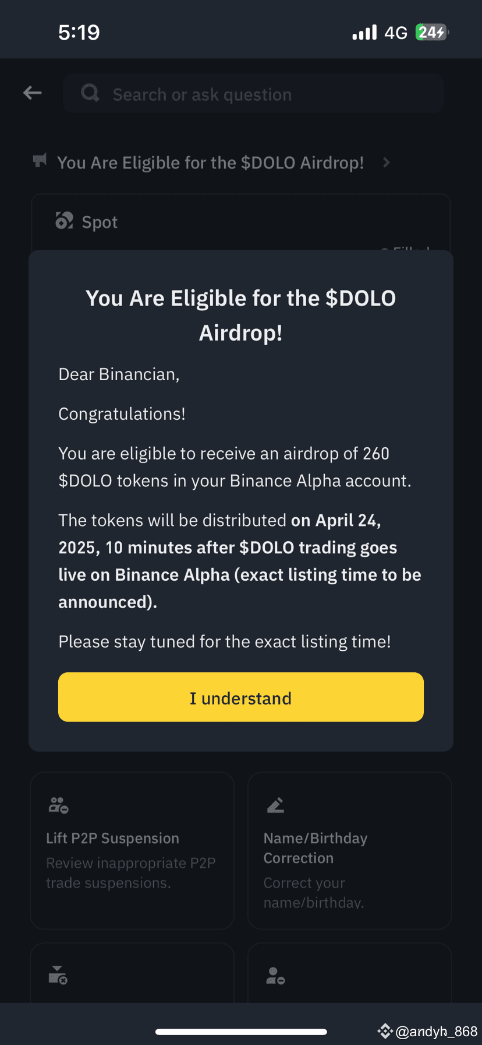The height and width of the screenshot is (1045, 482).
Task: Open the $DOLO Airdrop announcement banner text
Action: [210, 163]
